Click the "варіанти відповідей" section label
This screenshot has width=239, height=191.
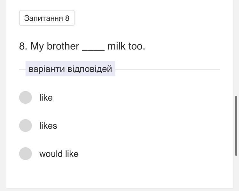point(70,69)
